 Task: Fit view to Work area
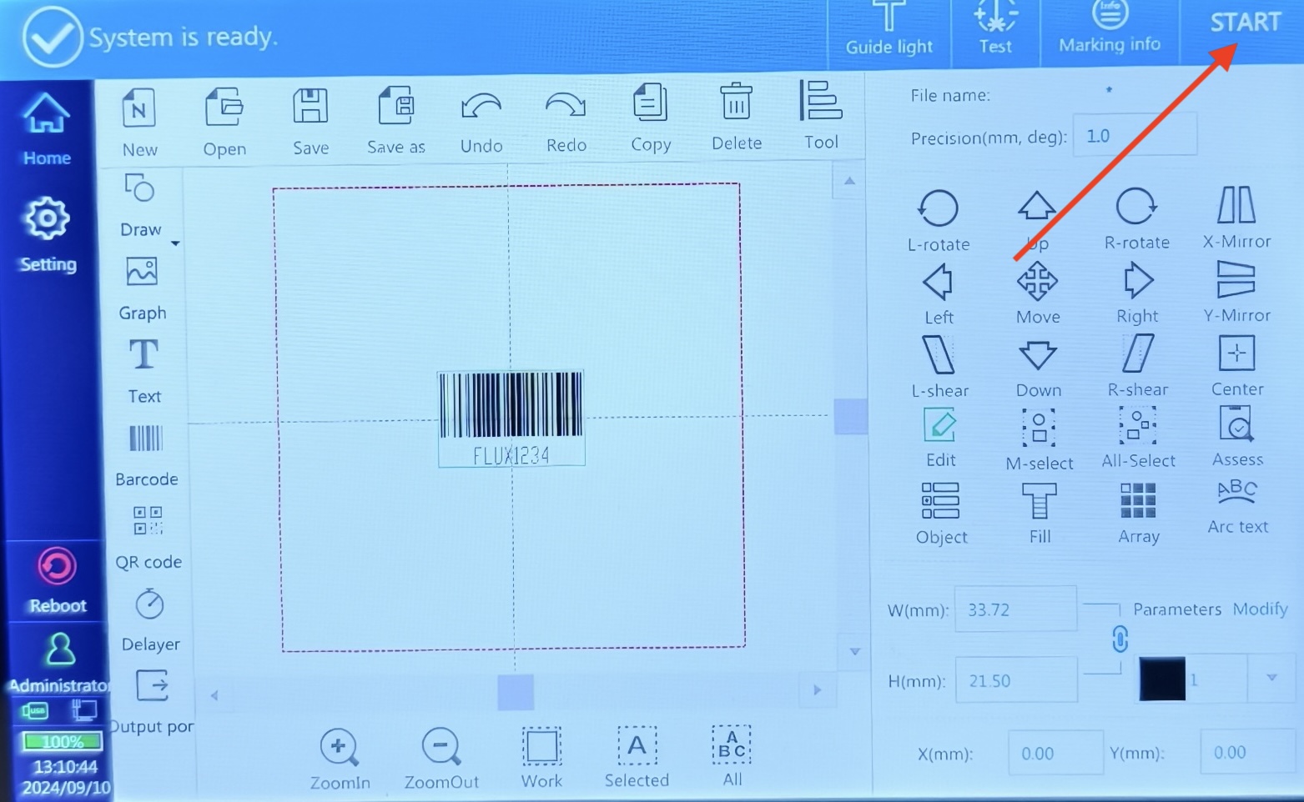[x=541, y=758]
